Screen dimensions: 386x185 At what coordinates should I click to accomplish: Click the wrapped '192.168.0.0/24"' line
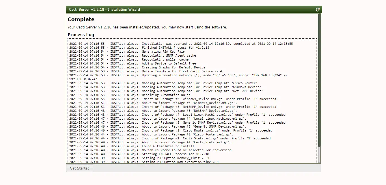coord(83,79)
